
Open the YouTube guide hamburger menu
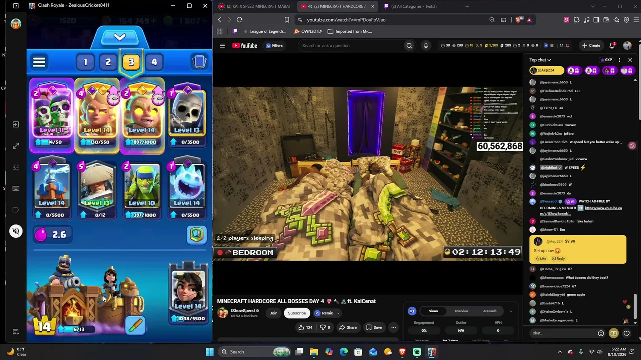(x=222, y=46)
